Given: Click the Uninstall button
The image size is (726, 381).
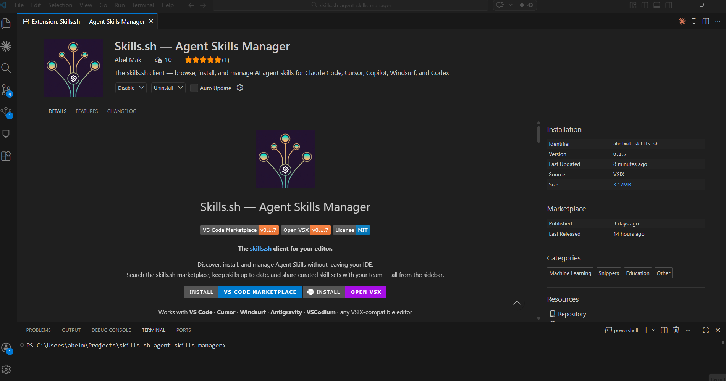Looking at the screenshot, I should 163,88.
